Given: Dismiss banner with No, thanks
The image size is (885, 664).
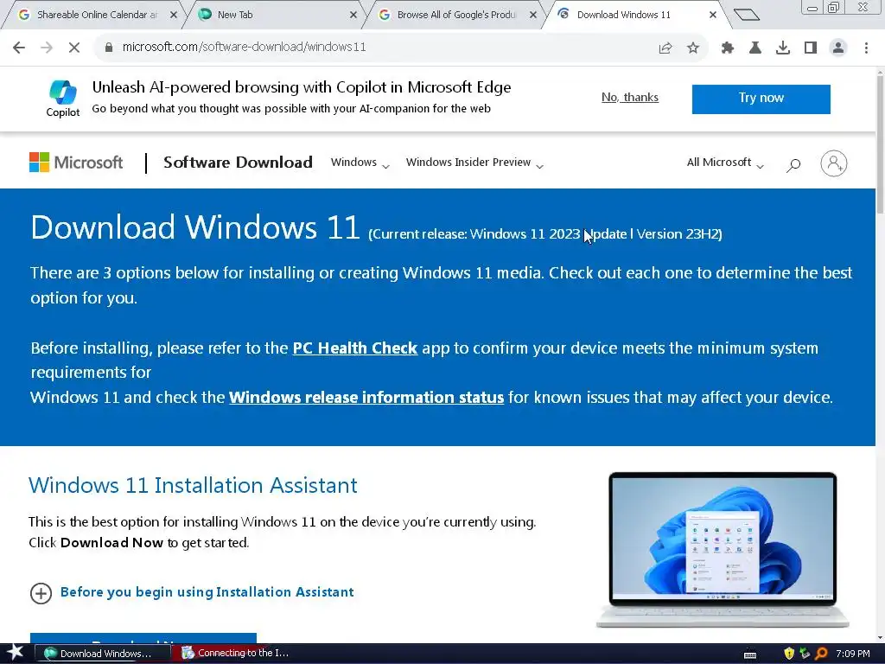Looking at the screenshot, I should pyautogui.click(x=630, y=98).
